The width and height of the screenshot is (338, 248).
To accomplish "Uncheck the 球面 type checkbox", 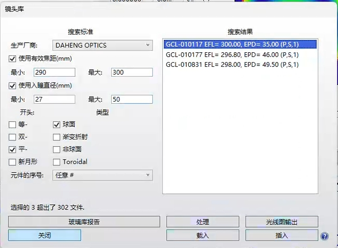I will [57, 124].
